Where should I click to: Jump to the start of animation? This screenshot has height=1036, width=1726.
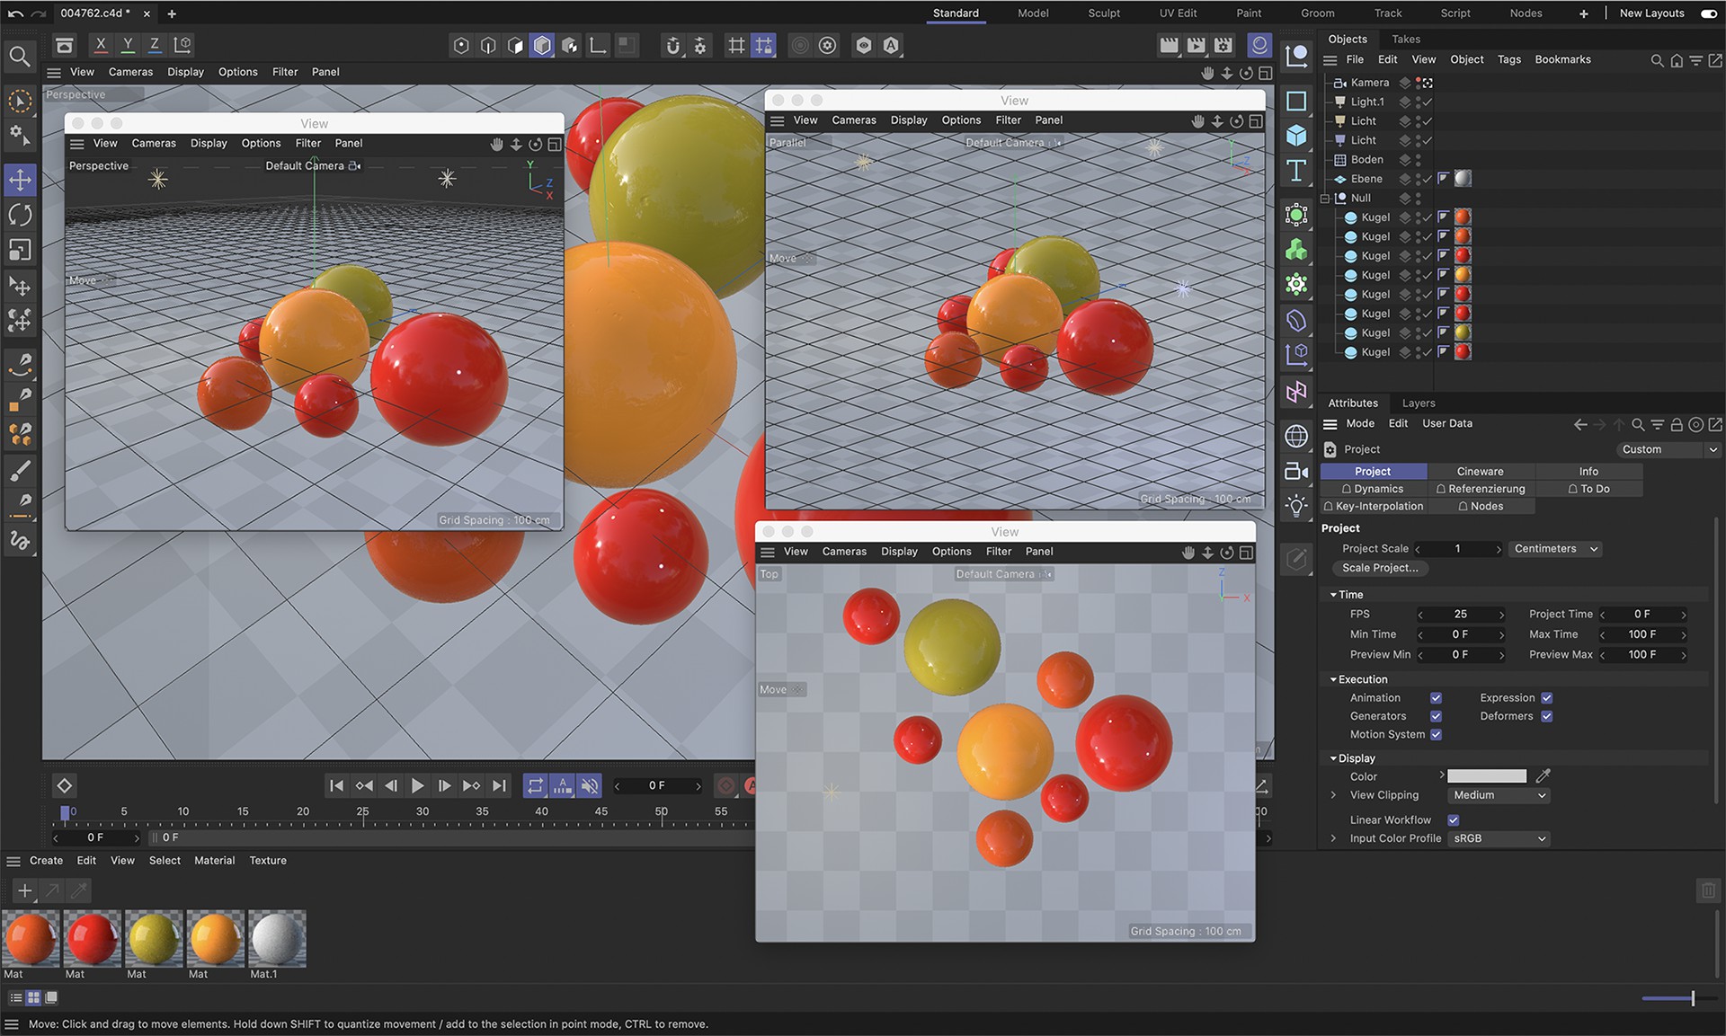click(336, 786)
